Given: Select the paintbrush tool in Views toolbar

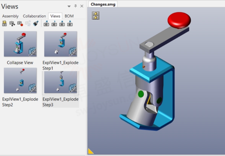Looking at the screenshot, I should tap(36, 23).
